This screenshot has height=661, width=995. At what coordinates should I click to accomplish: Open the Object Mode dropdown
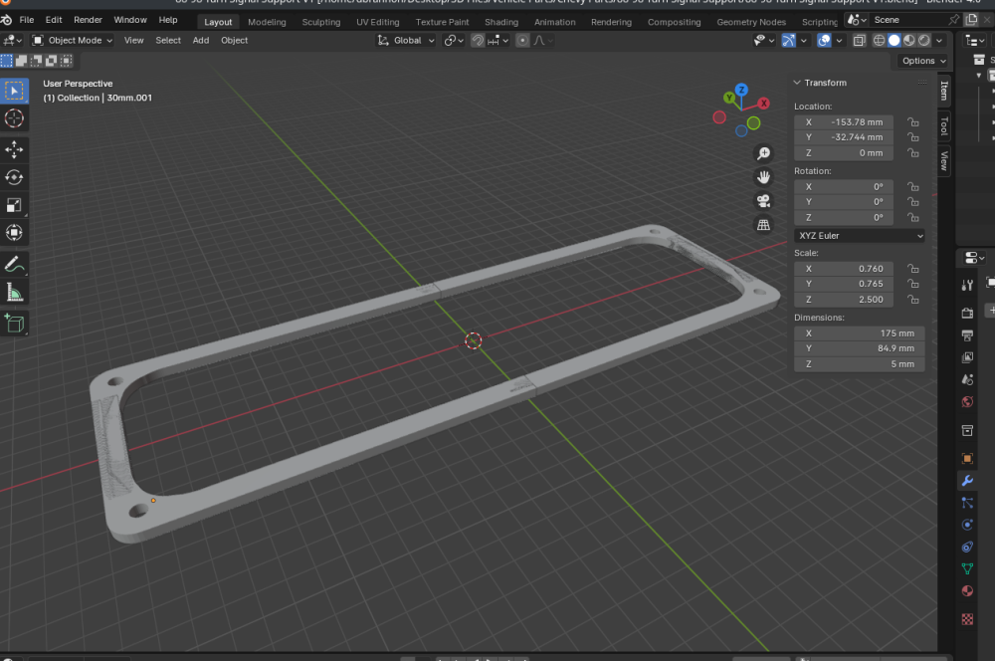(x=73, y=41)
